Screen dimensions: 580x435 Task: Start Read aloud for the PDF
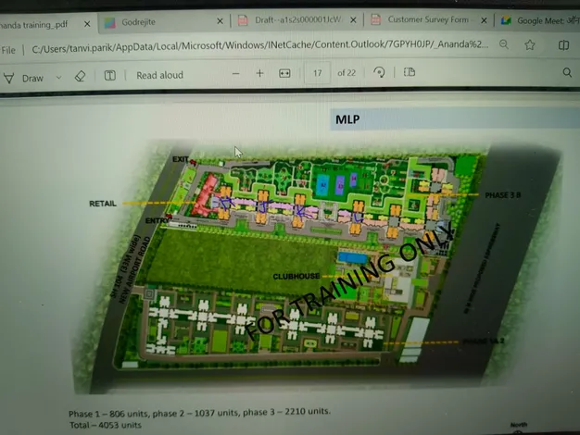(x=159, y=75)
